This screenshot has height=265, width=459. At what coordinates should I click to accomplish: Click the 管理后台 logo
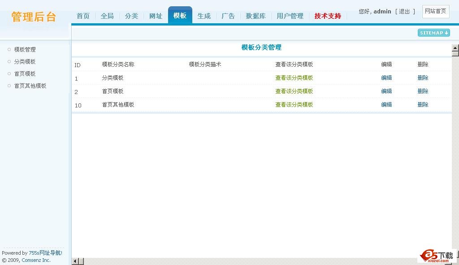34,17
